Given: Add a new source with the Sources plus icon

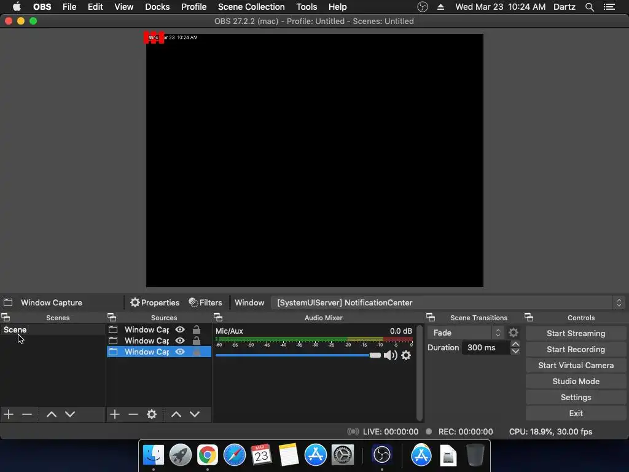Looking at the screenshot, I should [x=115, y=414].
